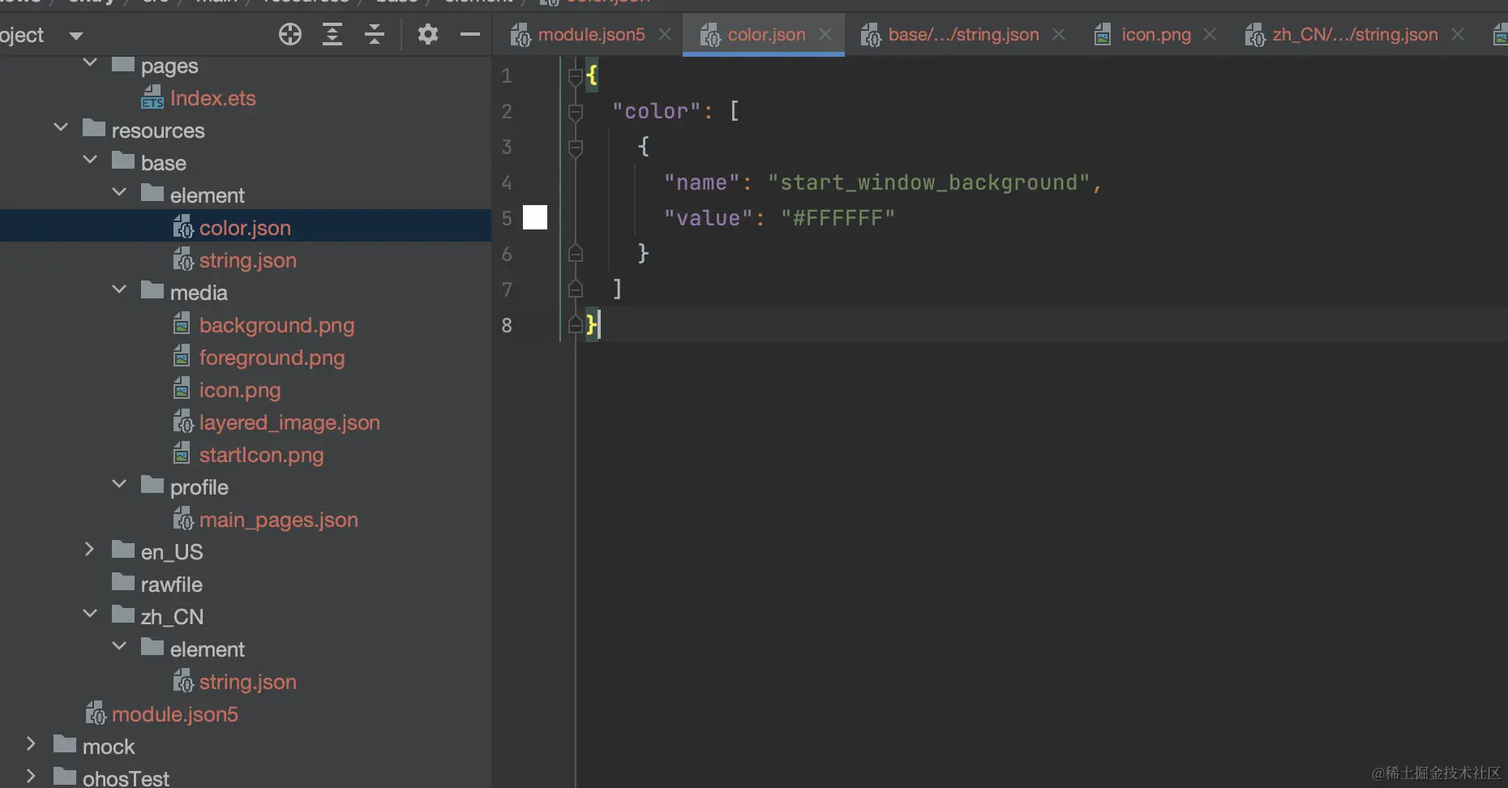This screenshot has height=788, width=1508.
Task: Select Index.ets in the project tree
Action: pos(213,98)
